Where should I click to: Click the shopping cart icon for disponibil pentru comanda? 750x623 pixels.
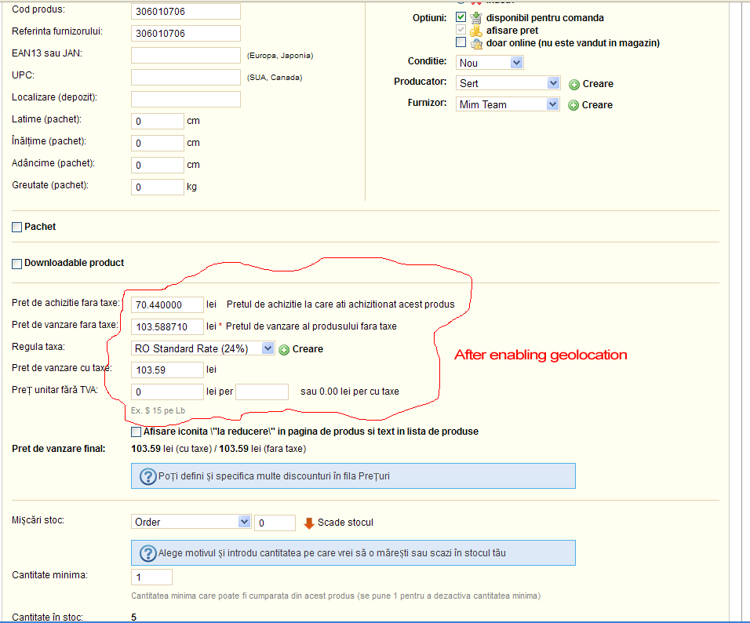coord(476,18)
